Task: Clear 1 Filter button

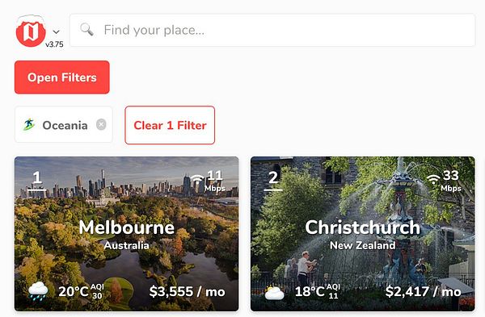Action: (x=170, y=125)
